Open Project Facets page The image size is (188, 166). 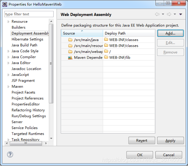[x=23, y=92]
